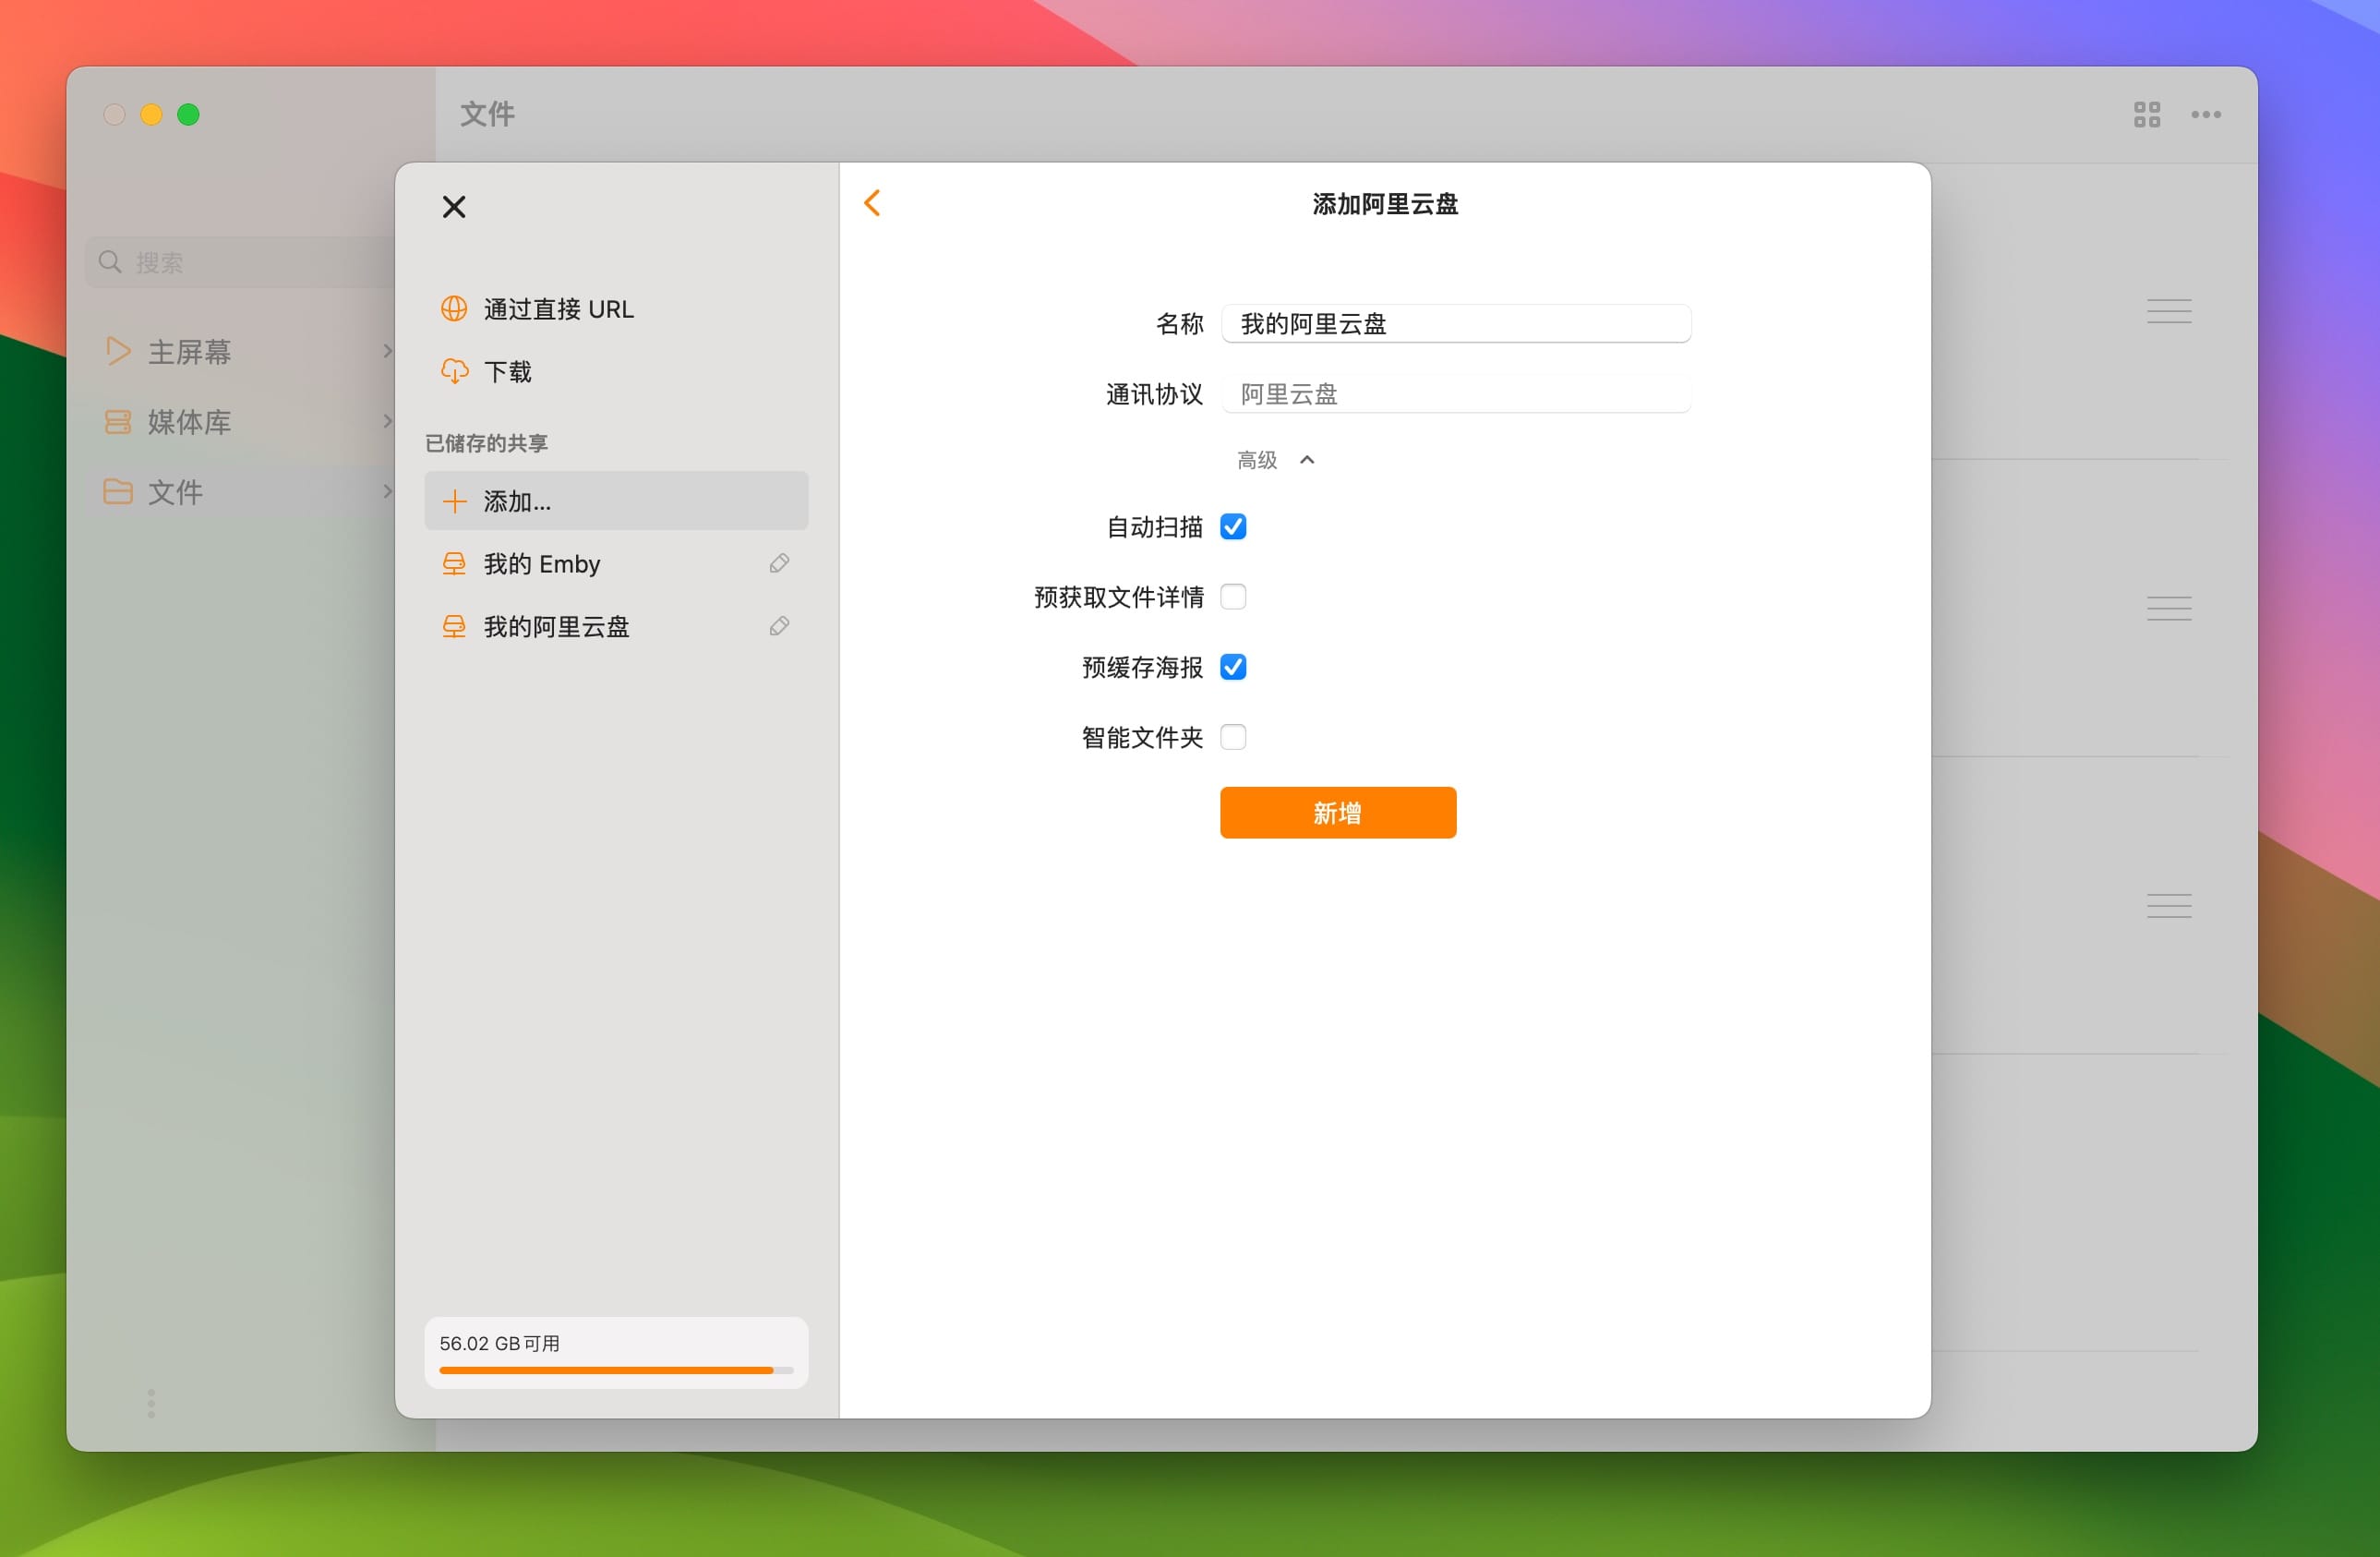2380x1557 pixels.
Task: Click the search magnifier icon
Action: 110,262
